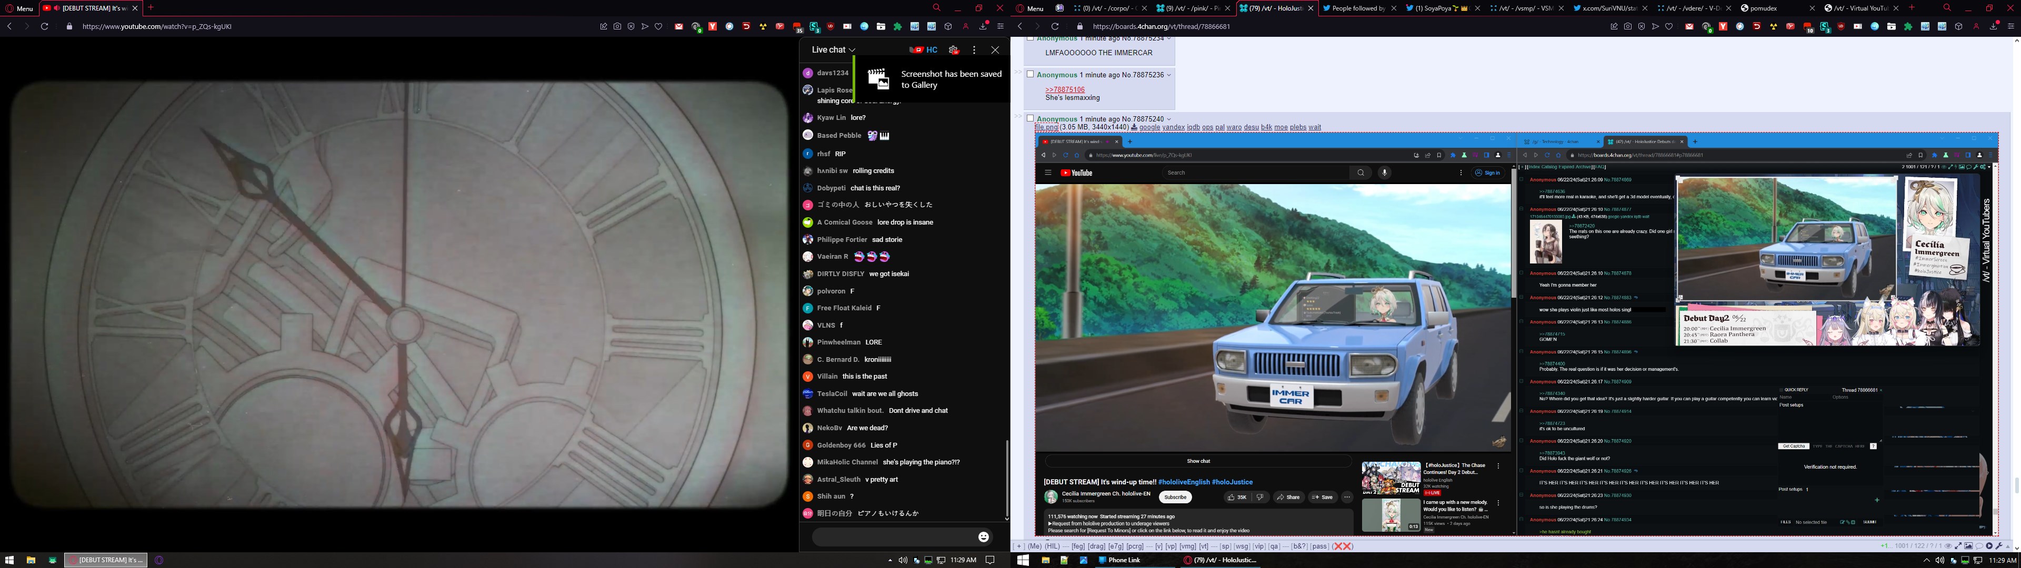This screenshot has height=568, width=2021.
Task: Click the expand-all-images arrows icon in 4chan header
Action: (1958, 546)
